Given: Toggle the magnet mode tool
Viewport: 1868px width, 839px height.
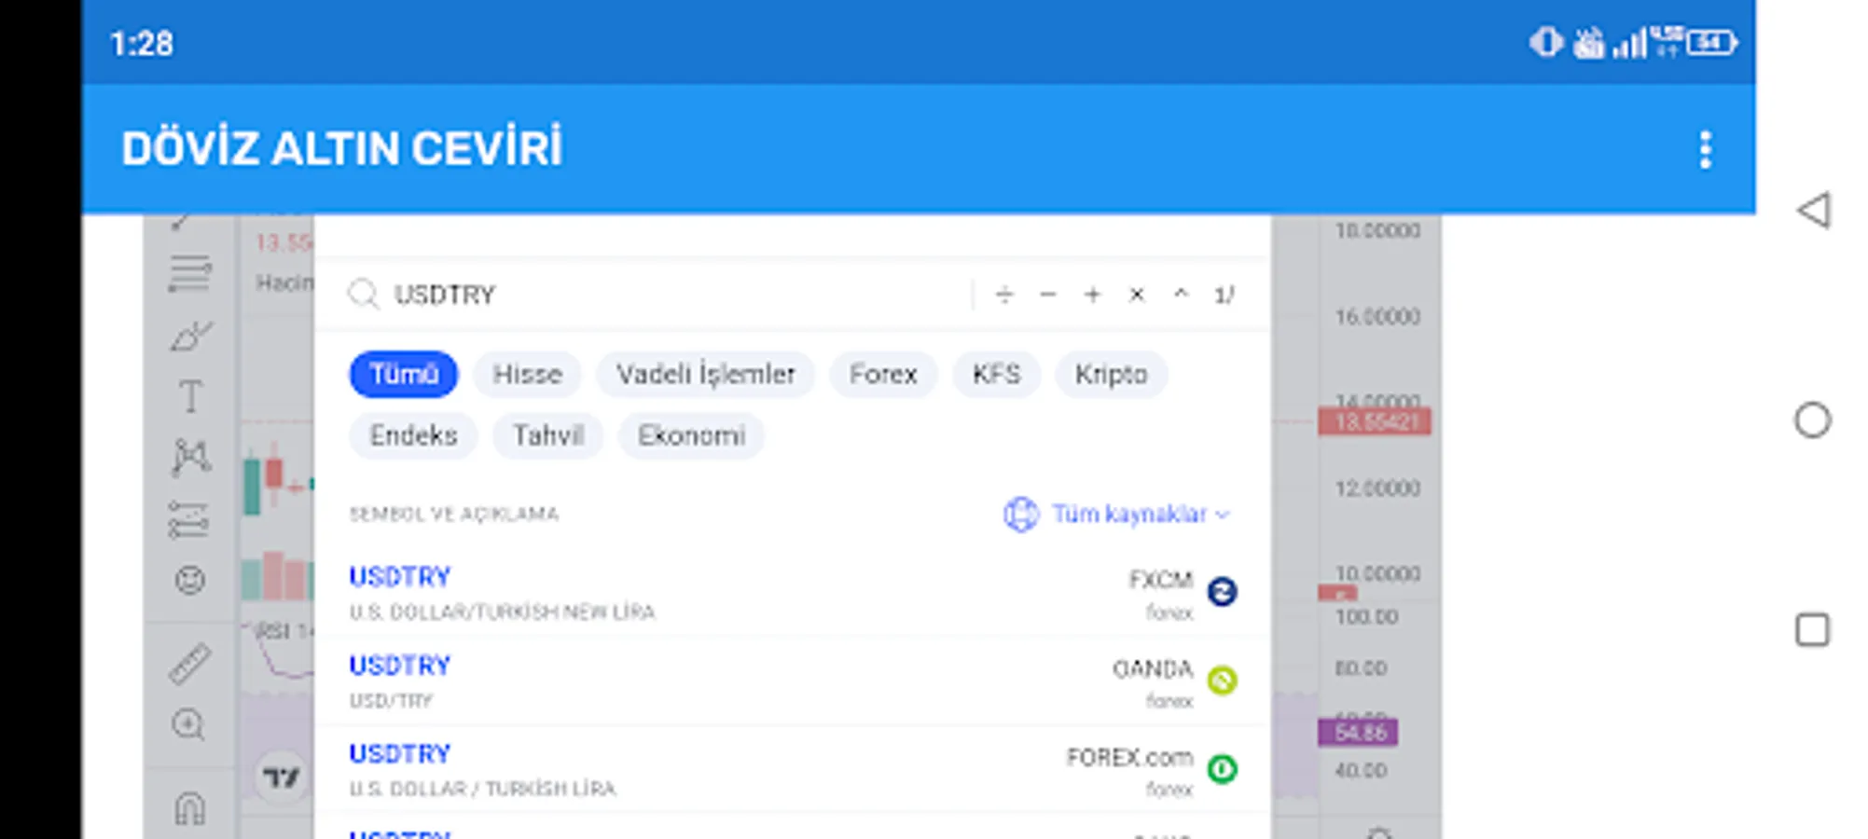Looking at the screenshot, I should click(x=189, y=807).
